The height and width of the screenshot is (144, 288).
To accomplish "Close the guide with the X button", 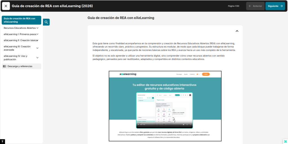I will click(x=6, y=6).
